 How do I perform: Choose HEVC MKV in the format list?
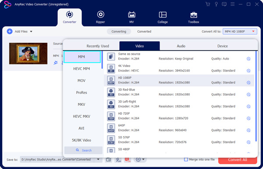point(82,116)
